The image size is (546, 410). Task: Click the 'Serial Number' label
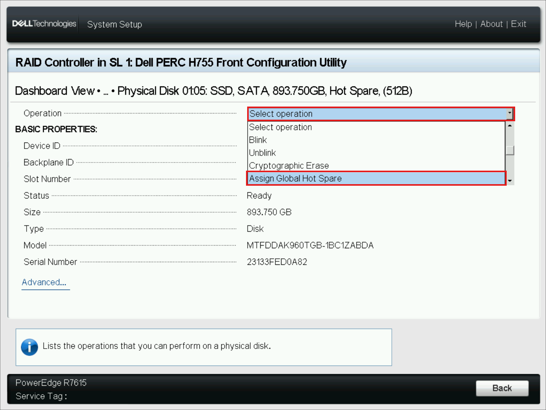click(50, 262)
